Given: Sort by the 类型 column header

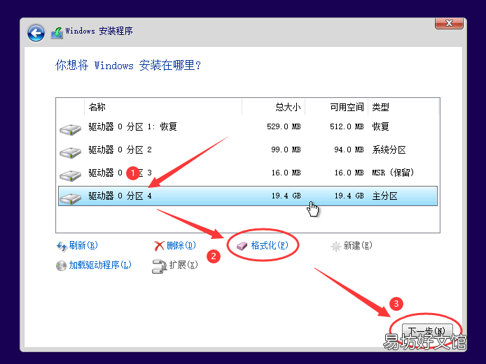Looking at the screenshot, I should 403,107.
